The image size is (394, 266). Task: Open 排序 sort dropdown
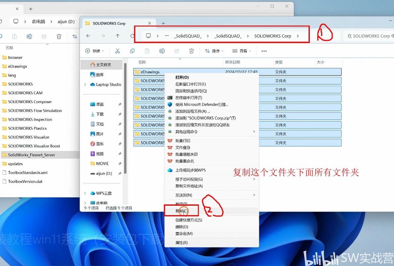214,51
